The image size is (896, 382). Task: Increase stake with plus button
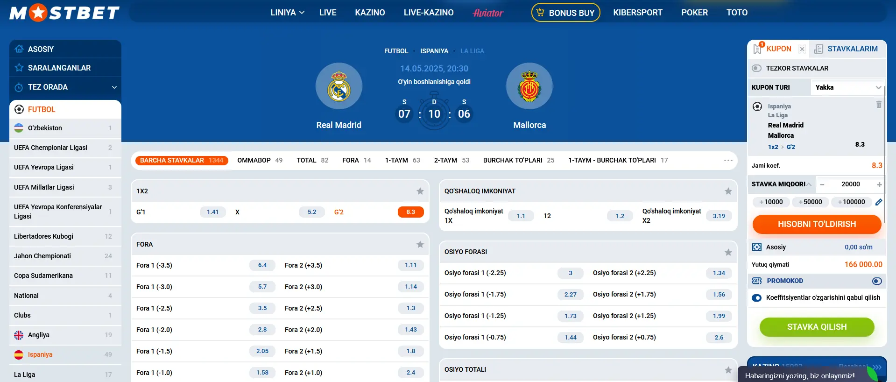point(879,184)
